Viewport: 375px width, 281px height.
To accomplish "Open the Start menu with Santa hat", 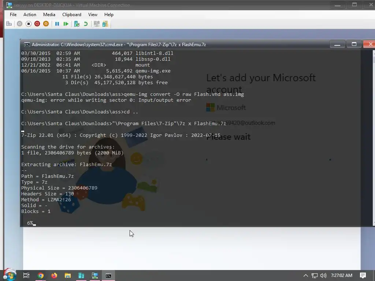I will pos(10,275).
